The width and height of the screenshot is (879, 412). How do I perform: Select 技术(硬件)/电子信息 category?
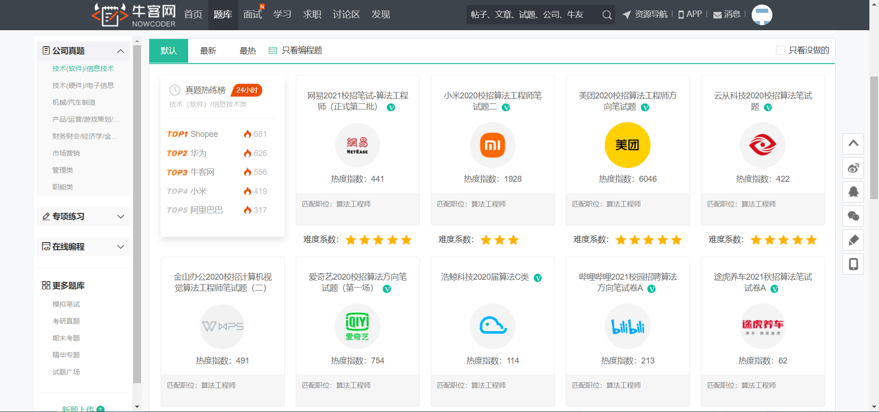click(83, 86)
